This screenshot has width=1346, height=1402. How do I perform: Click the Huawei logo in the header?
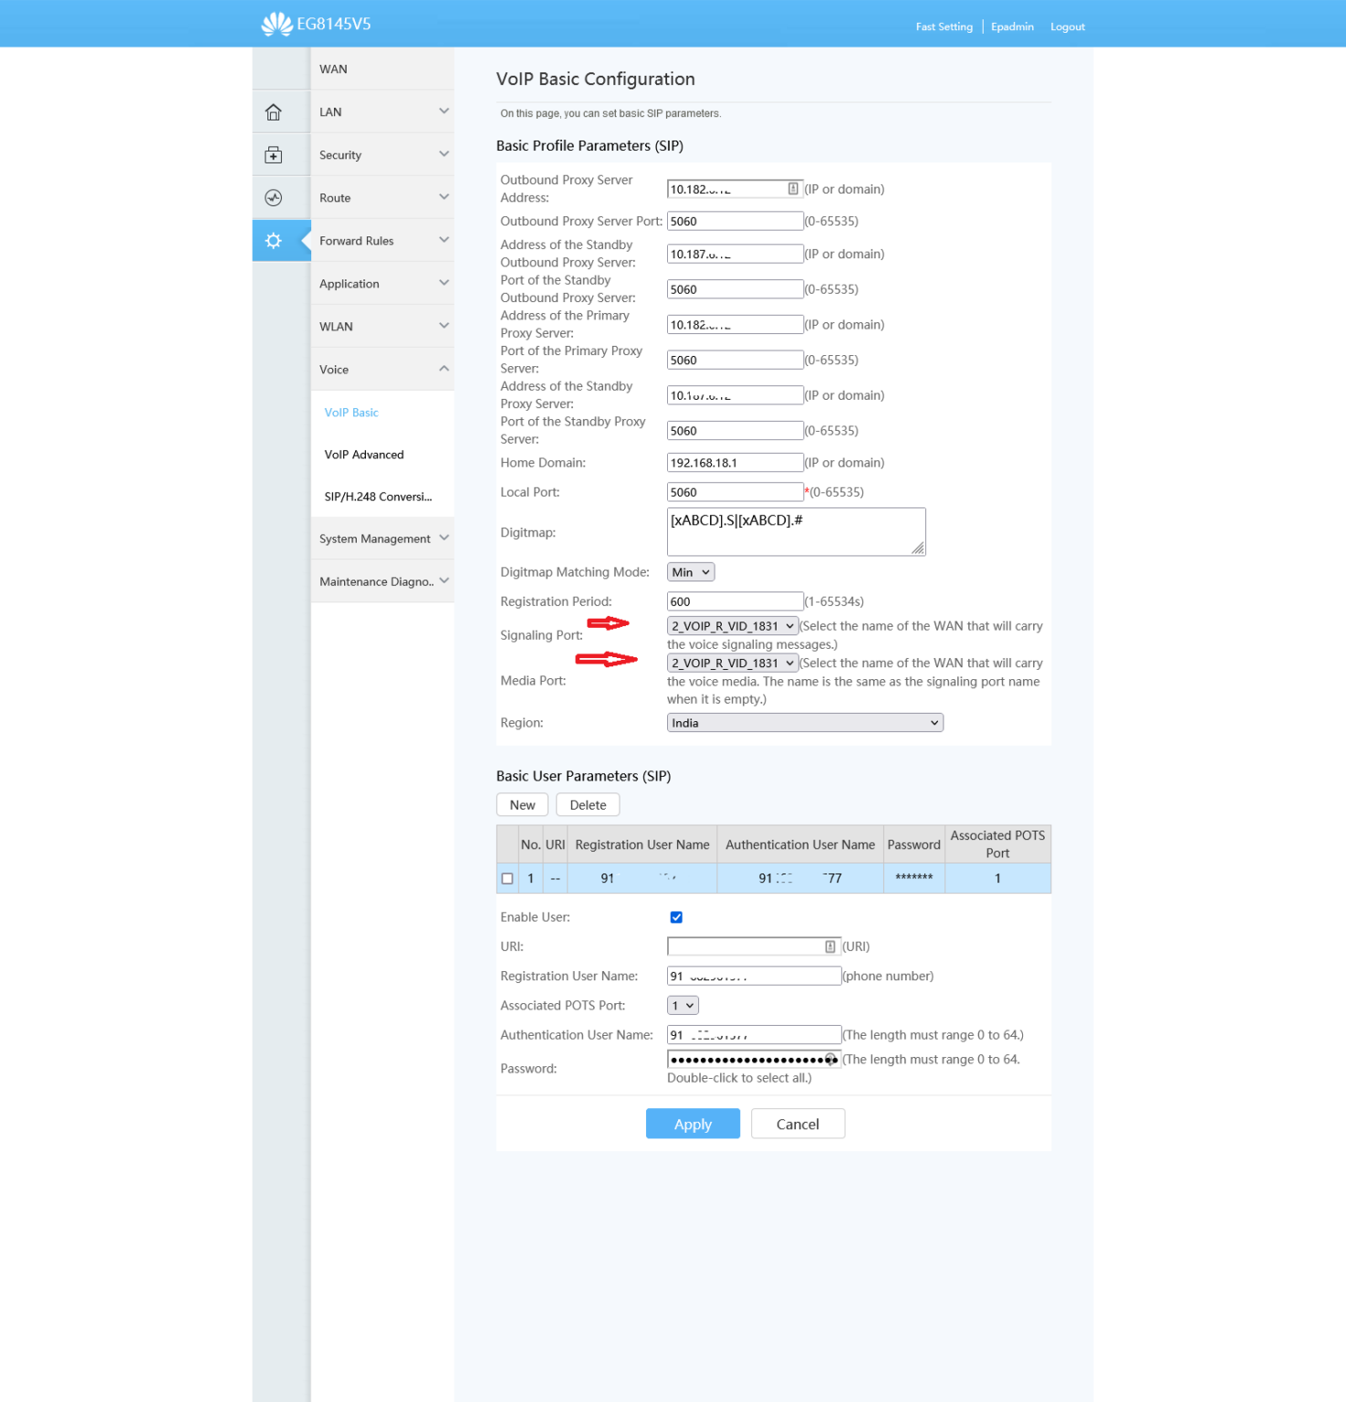coord(277,23)
